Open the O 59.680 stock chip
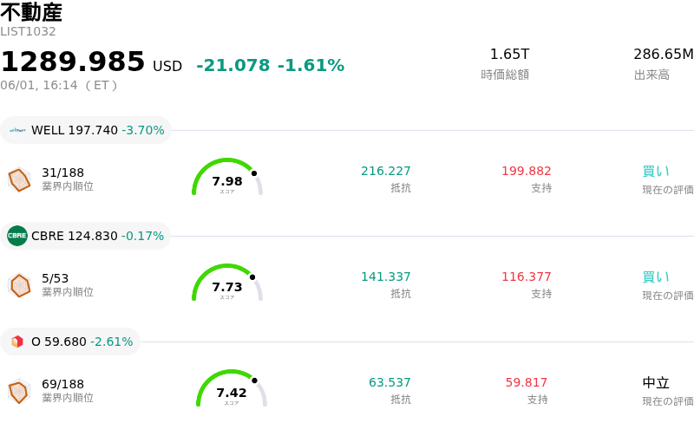Screen dimensions: 694x423 [x=70, y=342]
